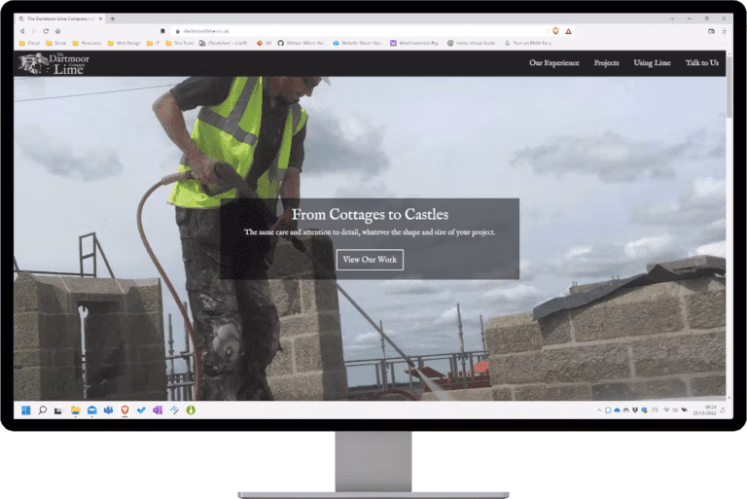Open the Dev Tools bookmarks folder
Viewport: 747px width, 499px height.
179,43
